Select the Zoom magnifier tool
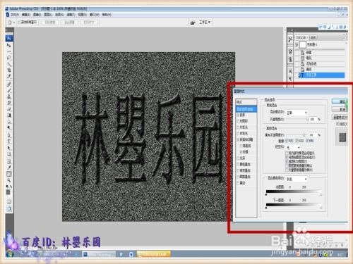The height and width of the screenshot is (264, 353). coord(9,180)
